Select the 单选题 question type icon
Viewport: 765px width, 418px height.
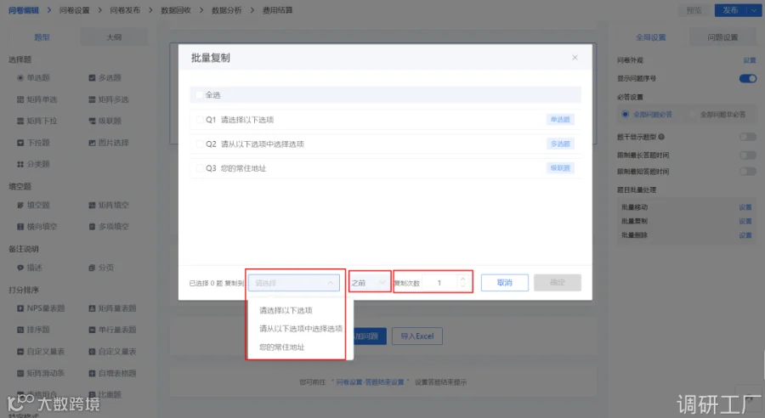coord(20,78)
